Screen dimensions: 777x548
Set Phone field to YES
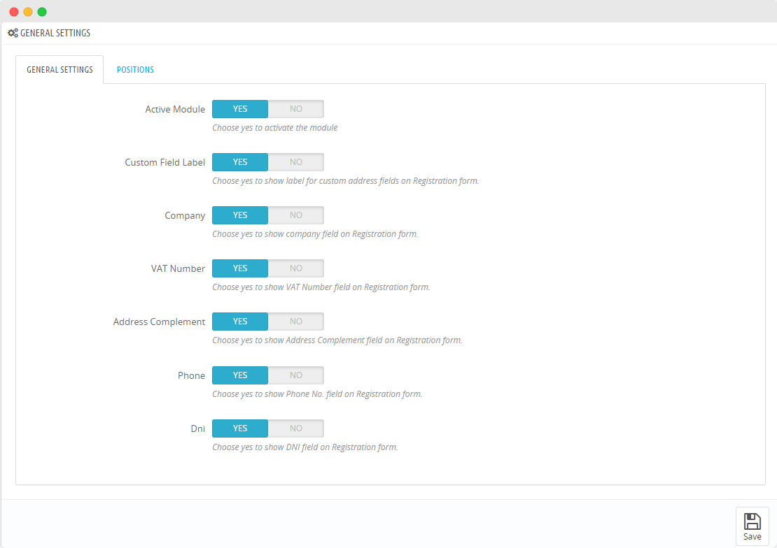click(x=240, y=375)
